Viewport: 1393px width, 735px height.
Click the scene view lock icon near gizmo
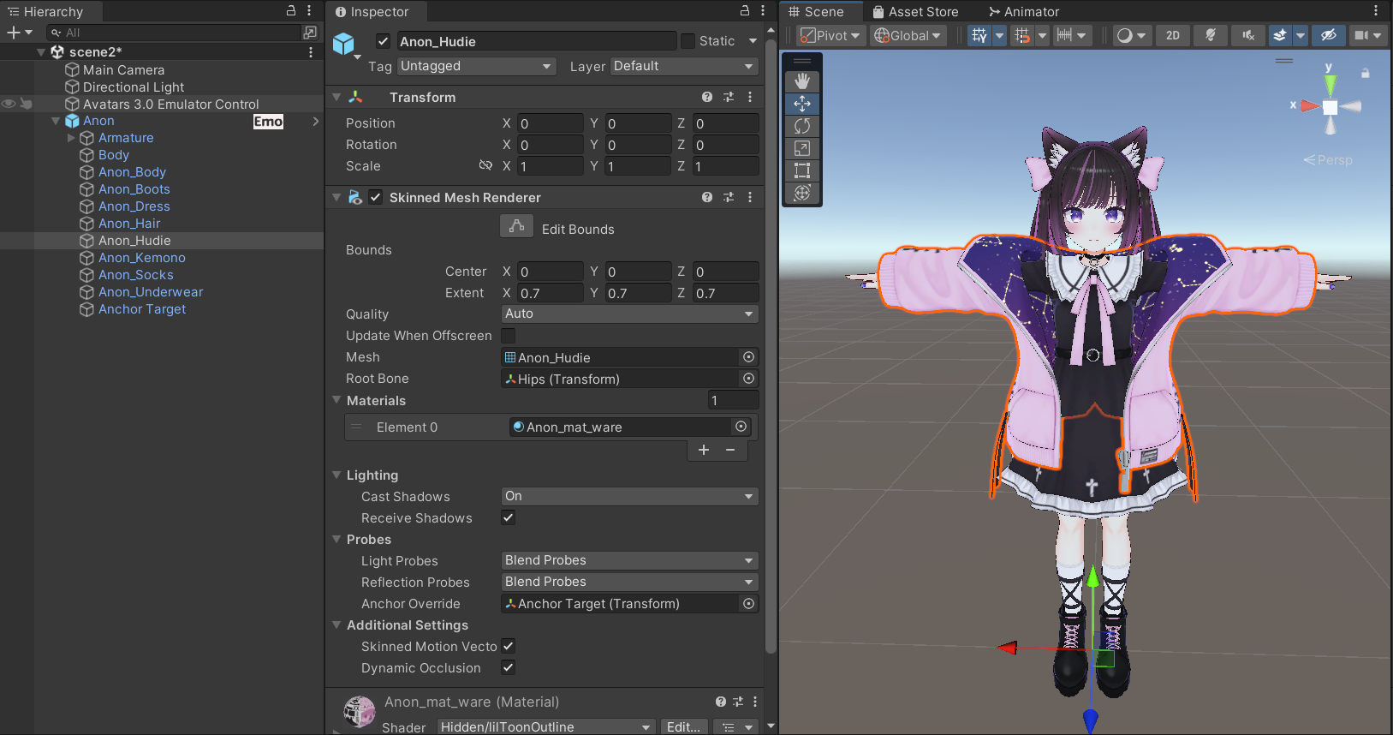pyautogui.click(x=1366, y=74)
